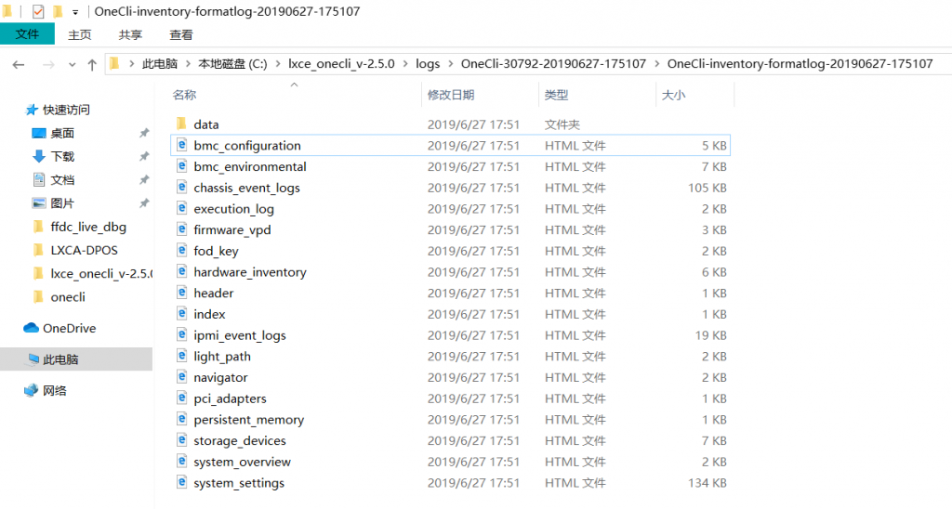Expand chevron after 此电脑 in address bar

pyautogui.click(x=188, y=64)
